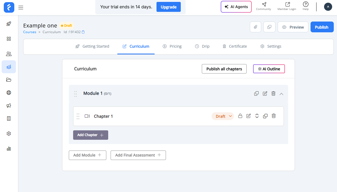This screenshot has height=192, width=337.
Task: Open the Certificate tab
Action: (234, 46)
